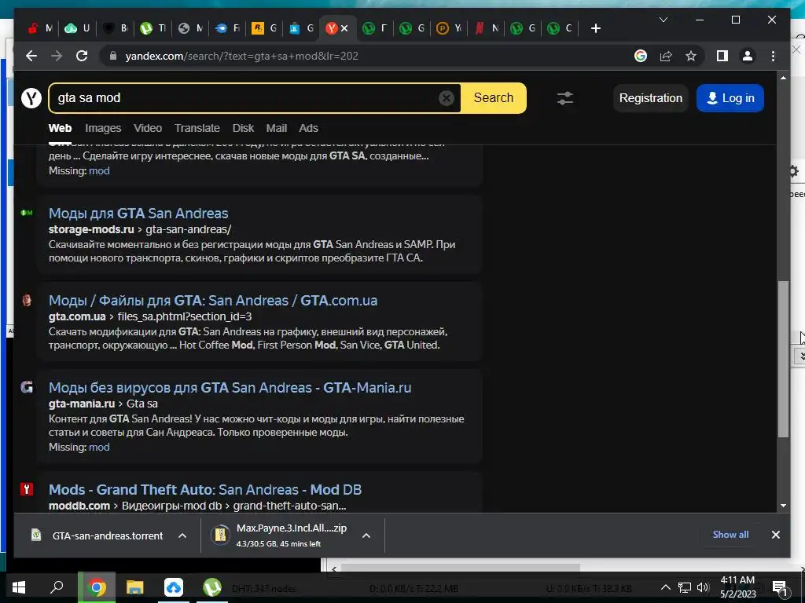Screen dimensions: 805x603
Task: Open tab search dropdown arrow
Action: [663, 20]
